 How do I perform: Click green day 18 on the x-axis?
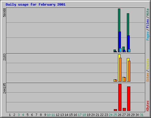[84, 115]
